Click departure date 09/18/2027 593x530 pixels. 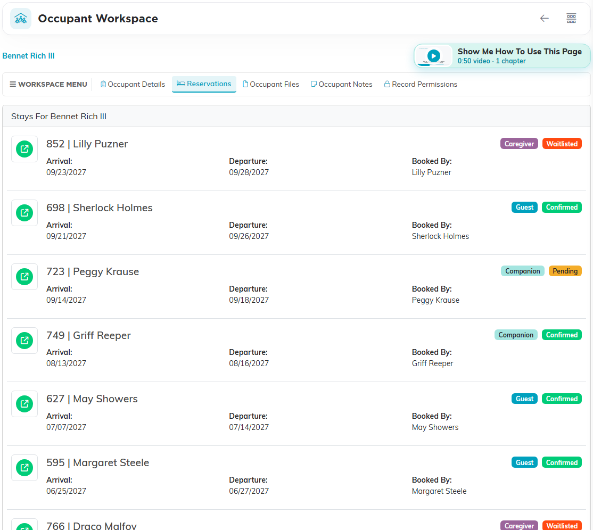(x=249, y=300)
